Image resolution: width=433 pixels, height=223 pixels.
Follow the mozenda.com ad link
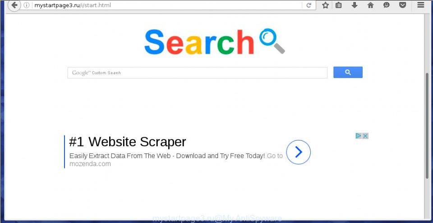tap(90, 164)
